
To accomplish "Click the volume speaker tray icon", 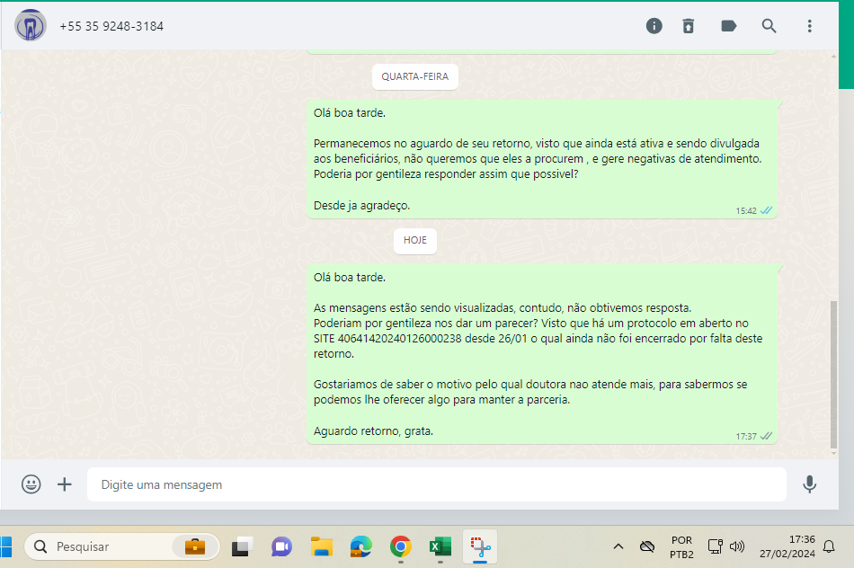I will (737, 546).
